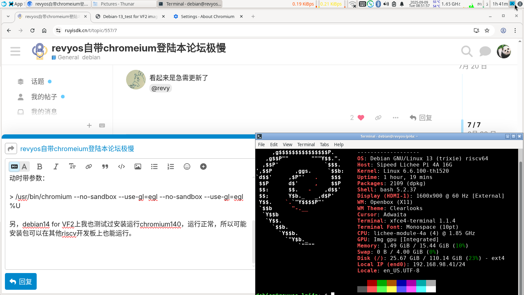Toggle the Markdown editing mode switch
The width and height of the screenshot is (524, 295).
(x=14, y=167)
